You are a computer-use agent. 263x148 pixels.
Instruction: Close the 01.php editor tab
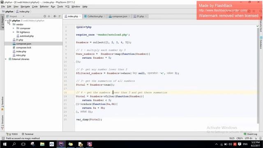(x=146, y=16)
